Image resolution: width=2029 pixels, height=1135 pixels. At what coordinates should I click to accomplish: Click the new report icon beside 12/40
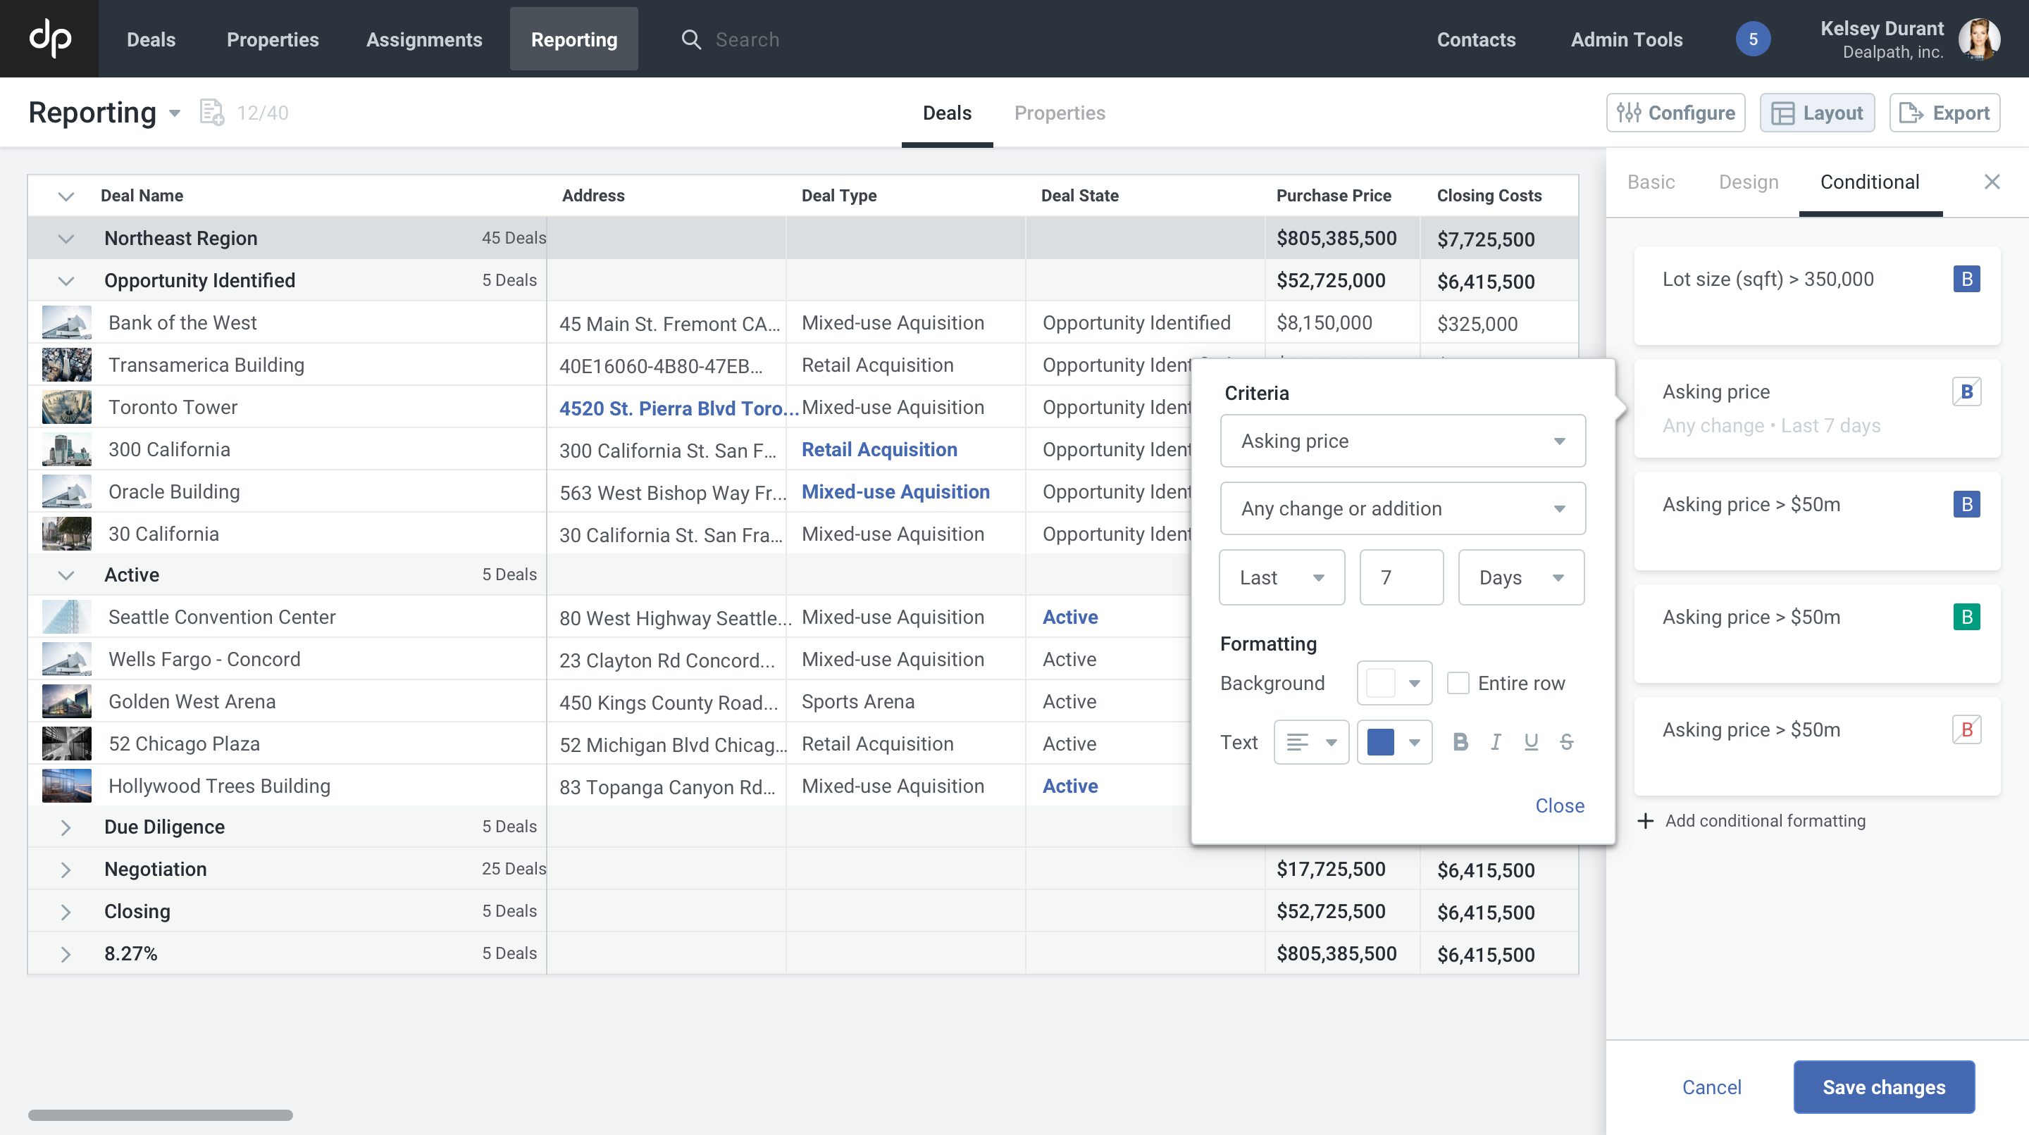point(211,113)
